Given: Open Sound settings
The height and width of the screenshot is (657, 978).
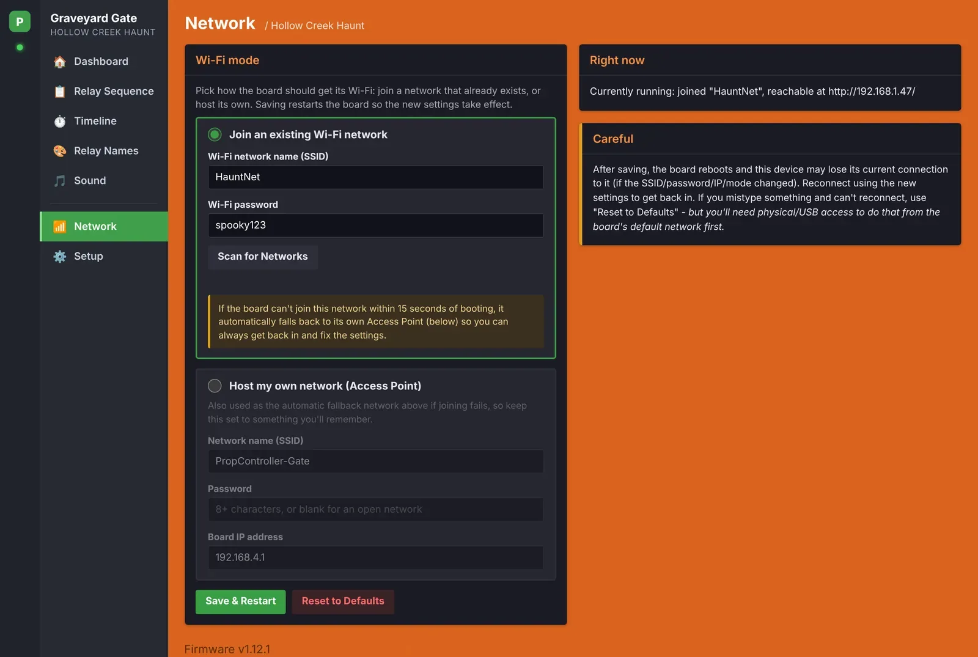Looking at the screenshot, I should pos(104,181).
